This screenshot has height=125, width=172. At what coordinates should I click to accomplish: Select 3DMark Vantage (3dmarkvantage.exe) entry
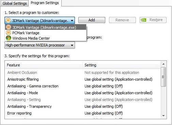pos(46,27)
